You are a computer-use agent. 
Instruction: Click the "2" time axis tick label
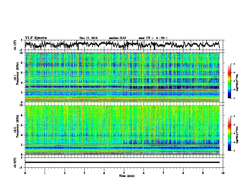pyautogui.click(x=65, y=173)
